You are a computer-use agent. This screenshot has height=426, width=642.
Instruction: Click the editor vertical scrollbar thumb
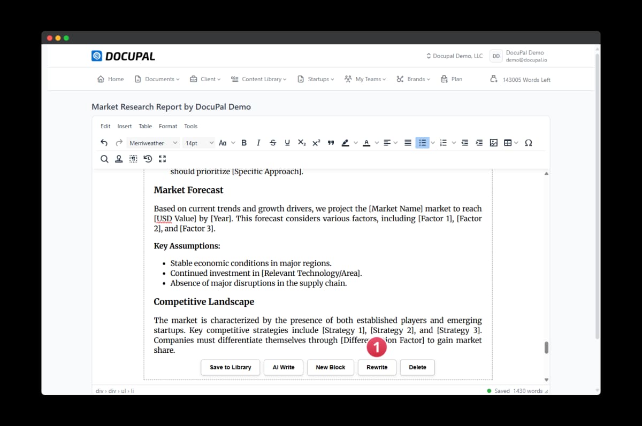click(546, 347)
